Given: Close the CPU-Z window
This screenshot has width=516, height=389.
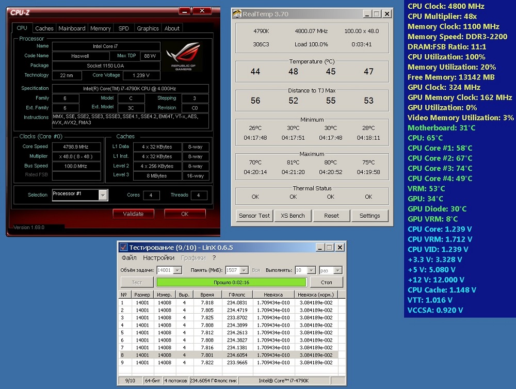Looking at the screenshot, I should (x=201, y=11).
